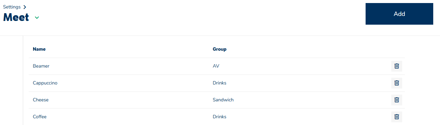Click the Drinks group in the Cappuccino row

coord(219,83)
